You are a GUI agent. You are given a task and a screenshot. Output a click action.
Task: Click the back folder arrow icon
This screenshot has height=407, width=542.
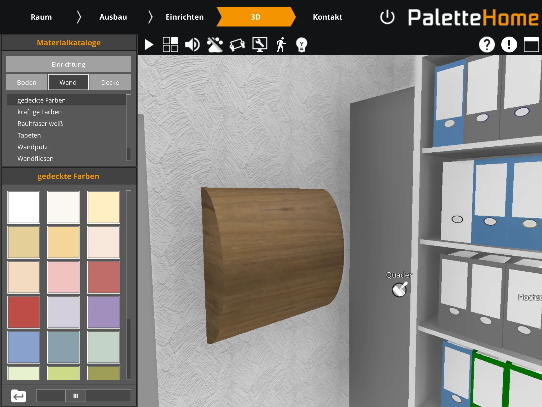pos(19,396)
